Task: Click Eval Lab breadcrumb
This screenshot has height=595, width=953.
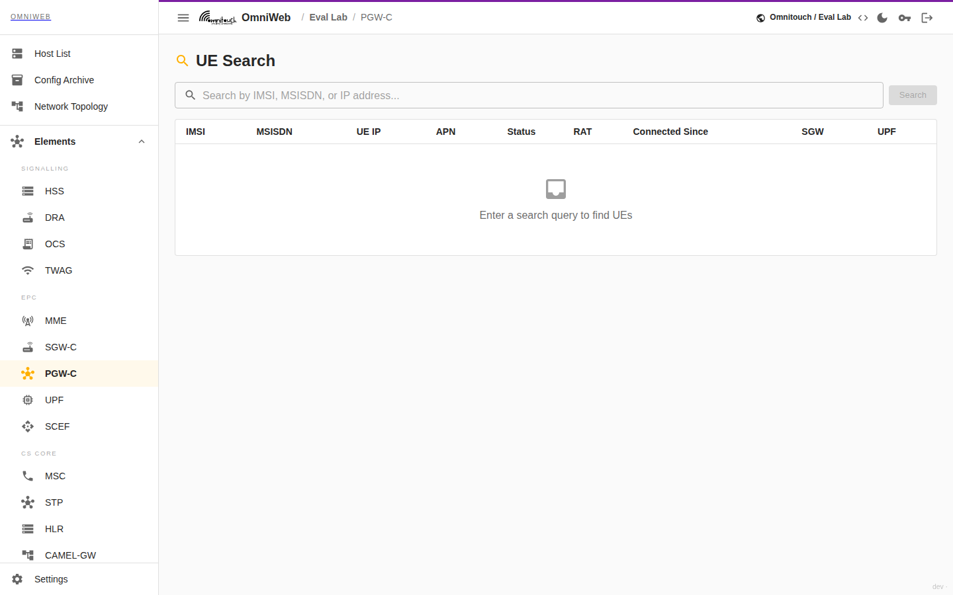Action: (328, 17)
